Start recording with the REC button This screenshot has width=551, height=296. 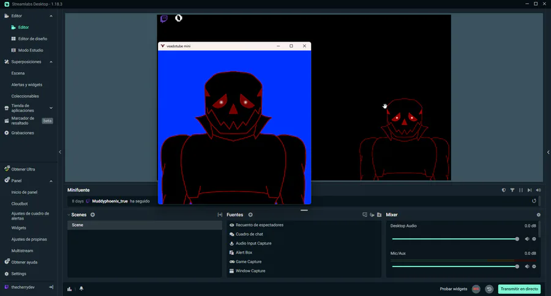[476, 289]
